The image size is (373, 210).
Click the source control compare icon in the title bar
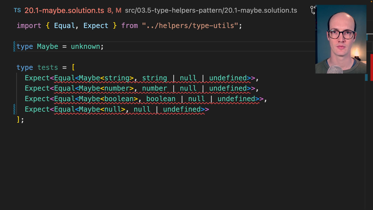pyautogui.click(x=313, y=10)
